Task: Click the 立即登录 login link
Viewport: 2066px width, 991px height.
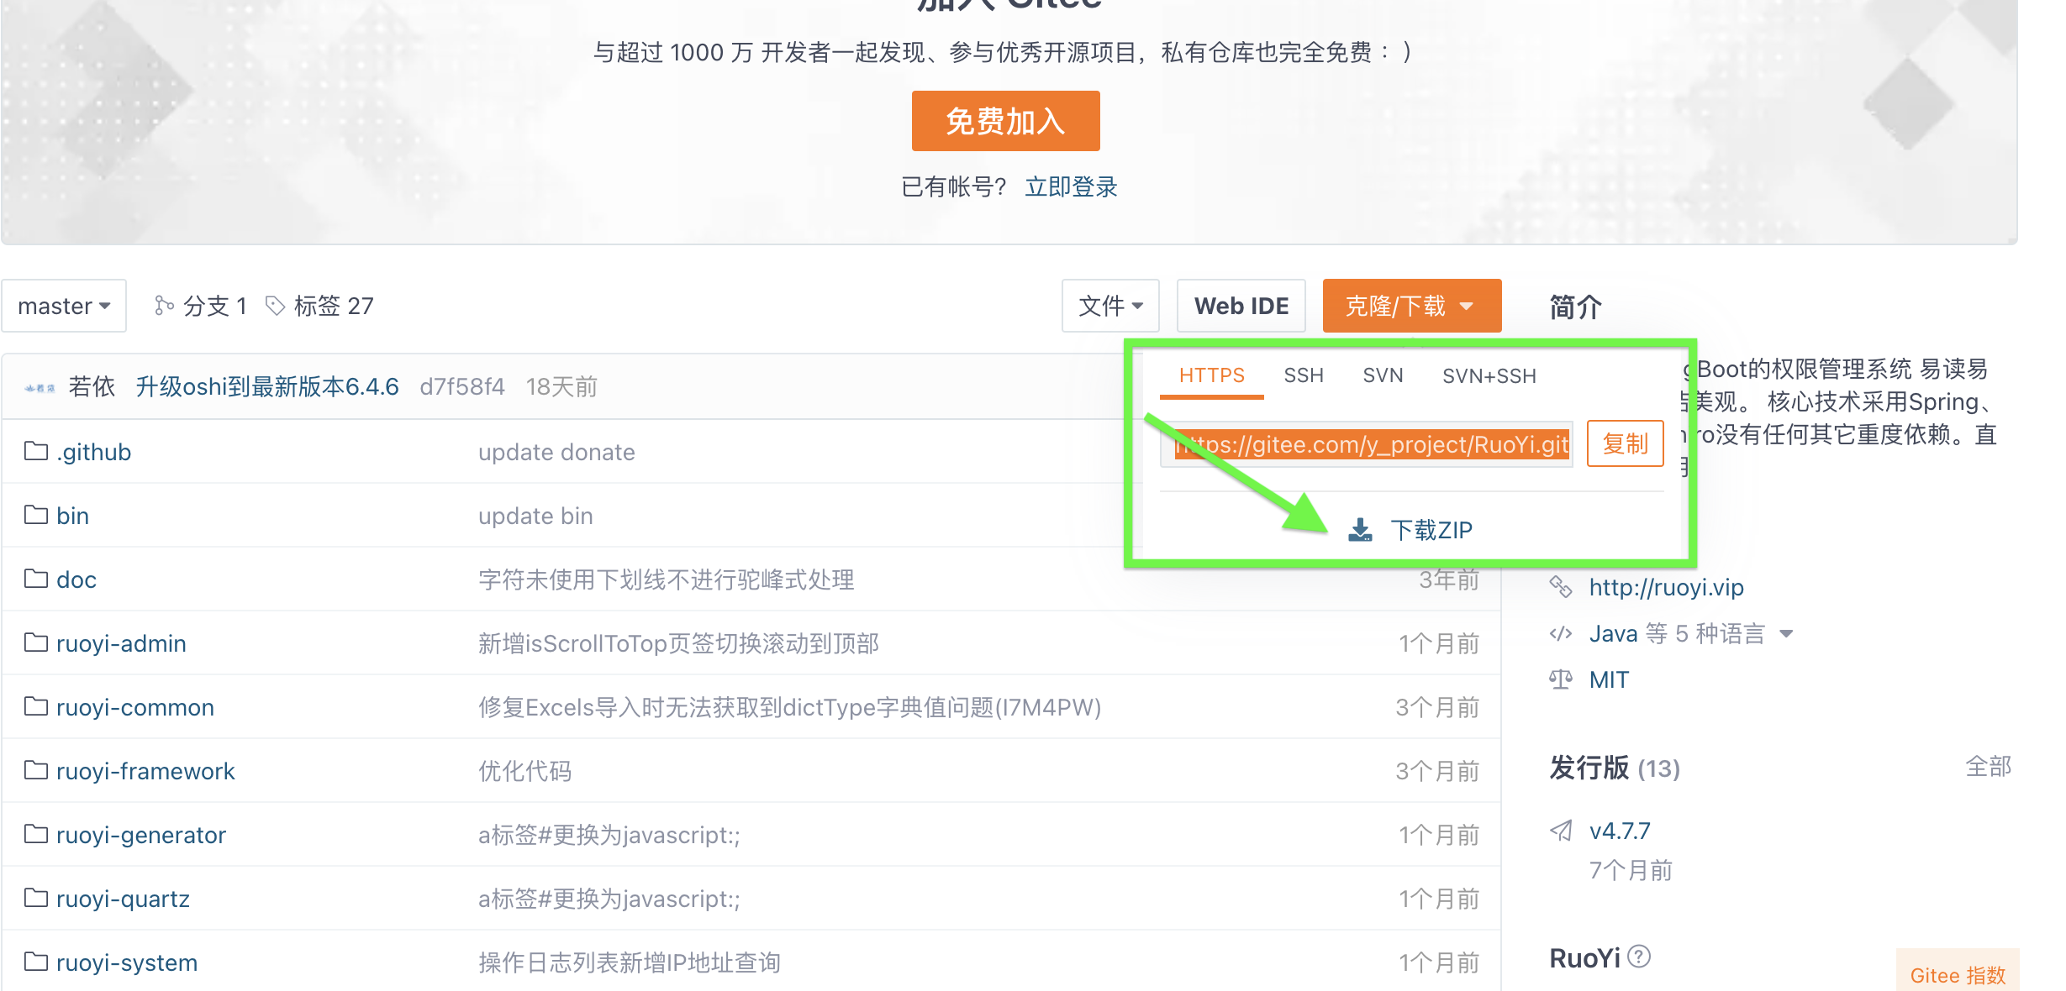Action: coord(1071,186)
